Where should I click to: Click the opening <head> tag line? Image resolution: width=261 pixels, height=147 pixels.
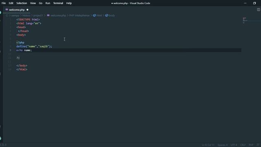coord(21,27)
